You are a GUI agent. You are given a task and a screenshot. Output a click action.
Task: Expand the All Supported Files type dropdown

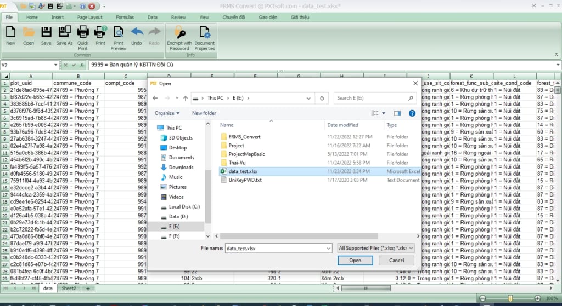click(376, 248)
